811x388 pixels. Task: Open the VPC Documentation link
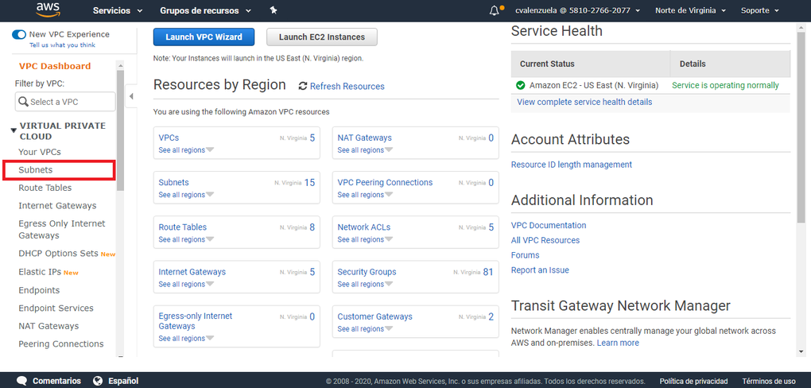click(x=549, y=226)
